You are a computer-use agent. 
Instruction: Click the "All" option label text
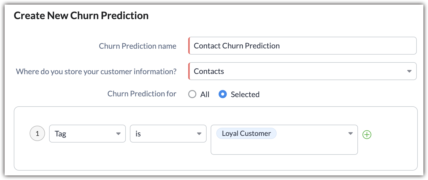(x=205, y=95)
